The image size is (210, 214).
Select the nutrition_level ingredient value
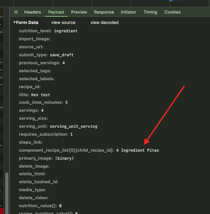66,31
